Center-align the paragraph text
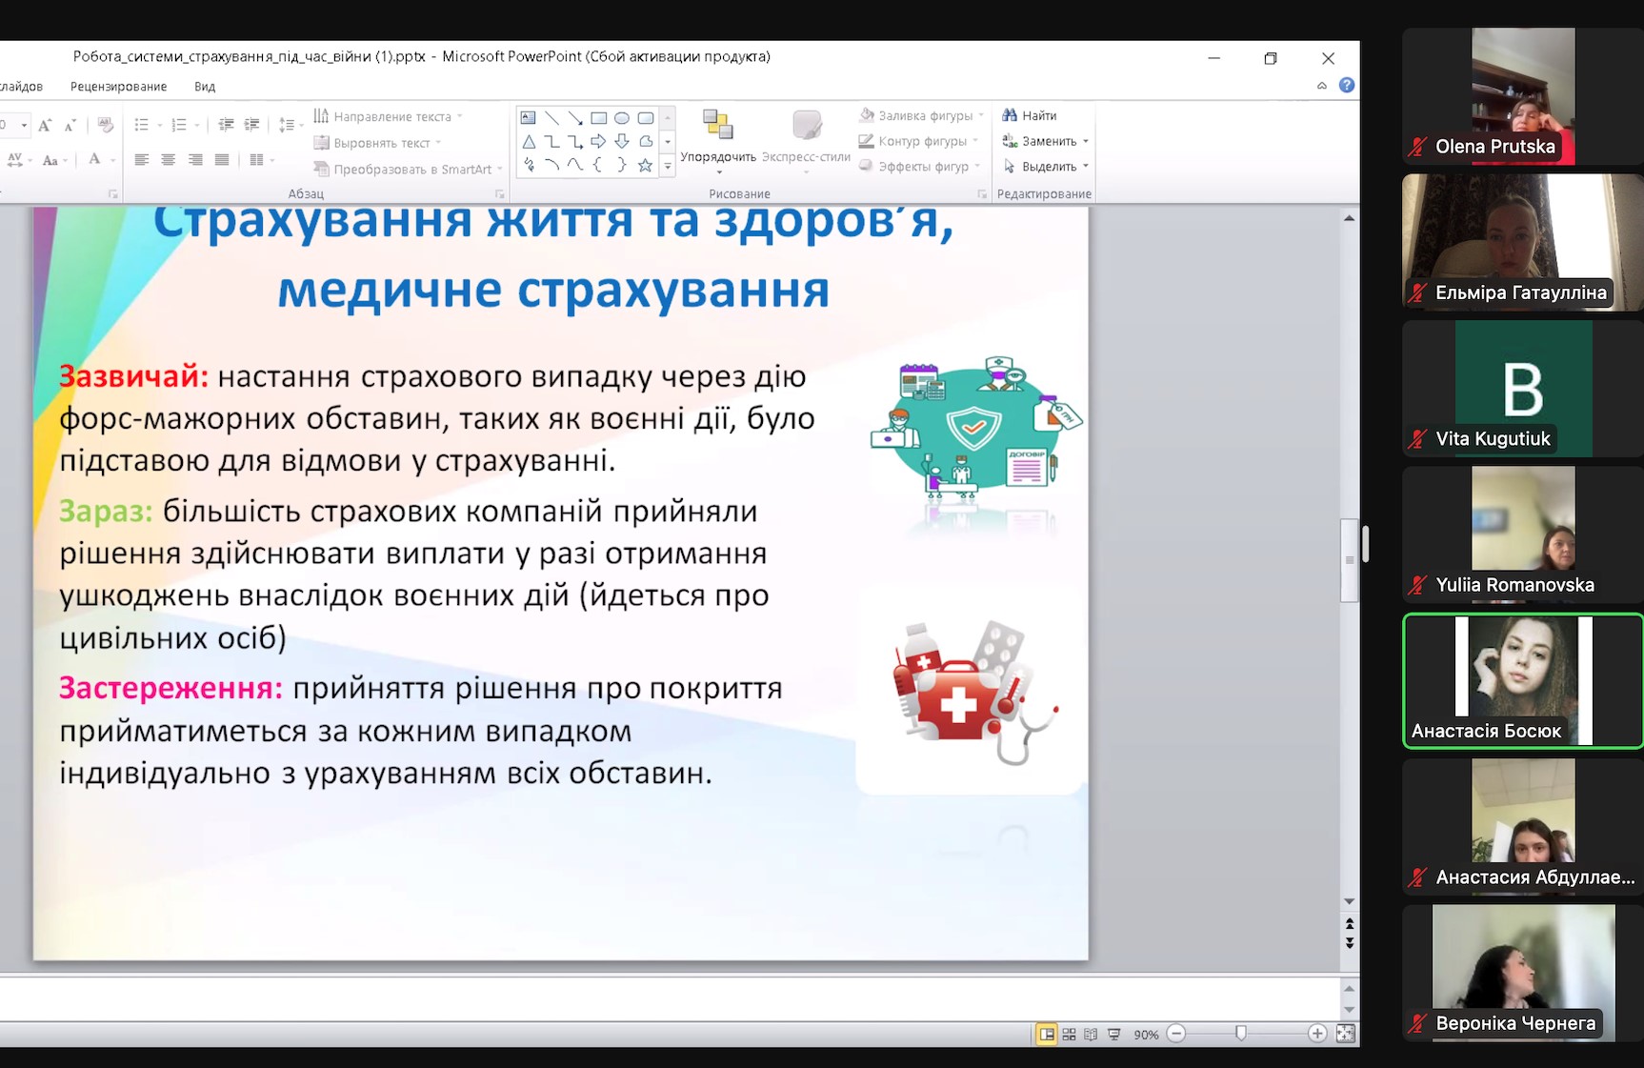The image size is (1644, 1068). click(x=168, y=160)
